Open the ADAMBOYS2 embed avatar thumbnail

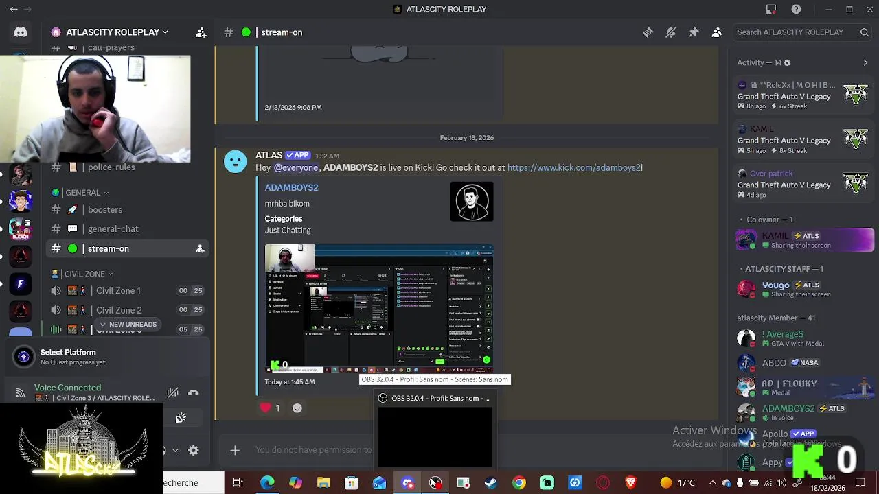coord(472,201)
